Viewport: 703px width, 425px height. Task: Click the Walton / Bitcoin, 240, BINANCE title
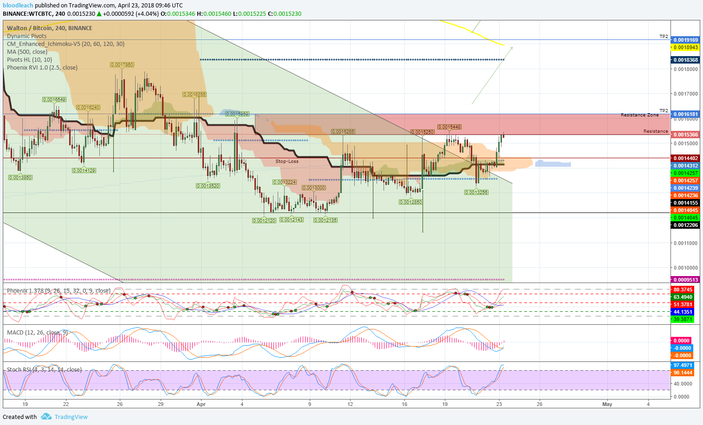(50, 28)
